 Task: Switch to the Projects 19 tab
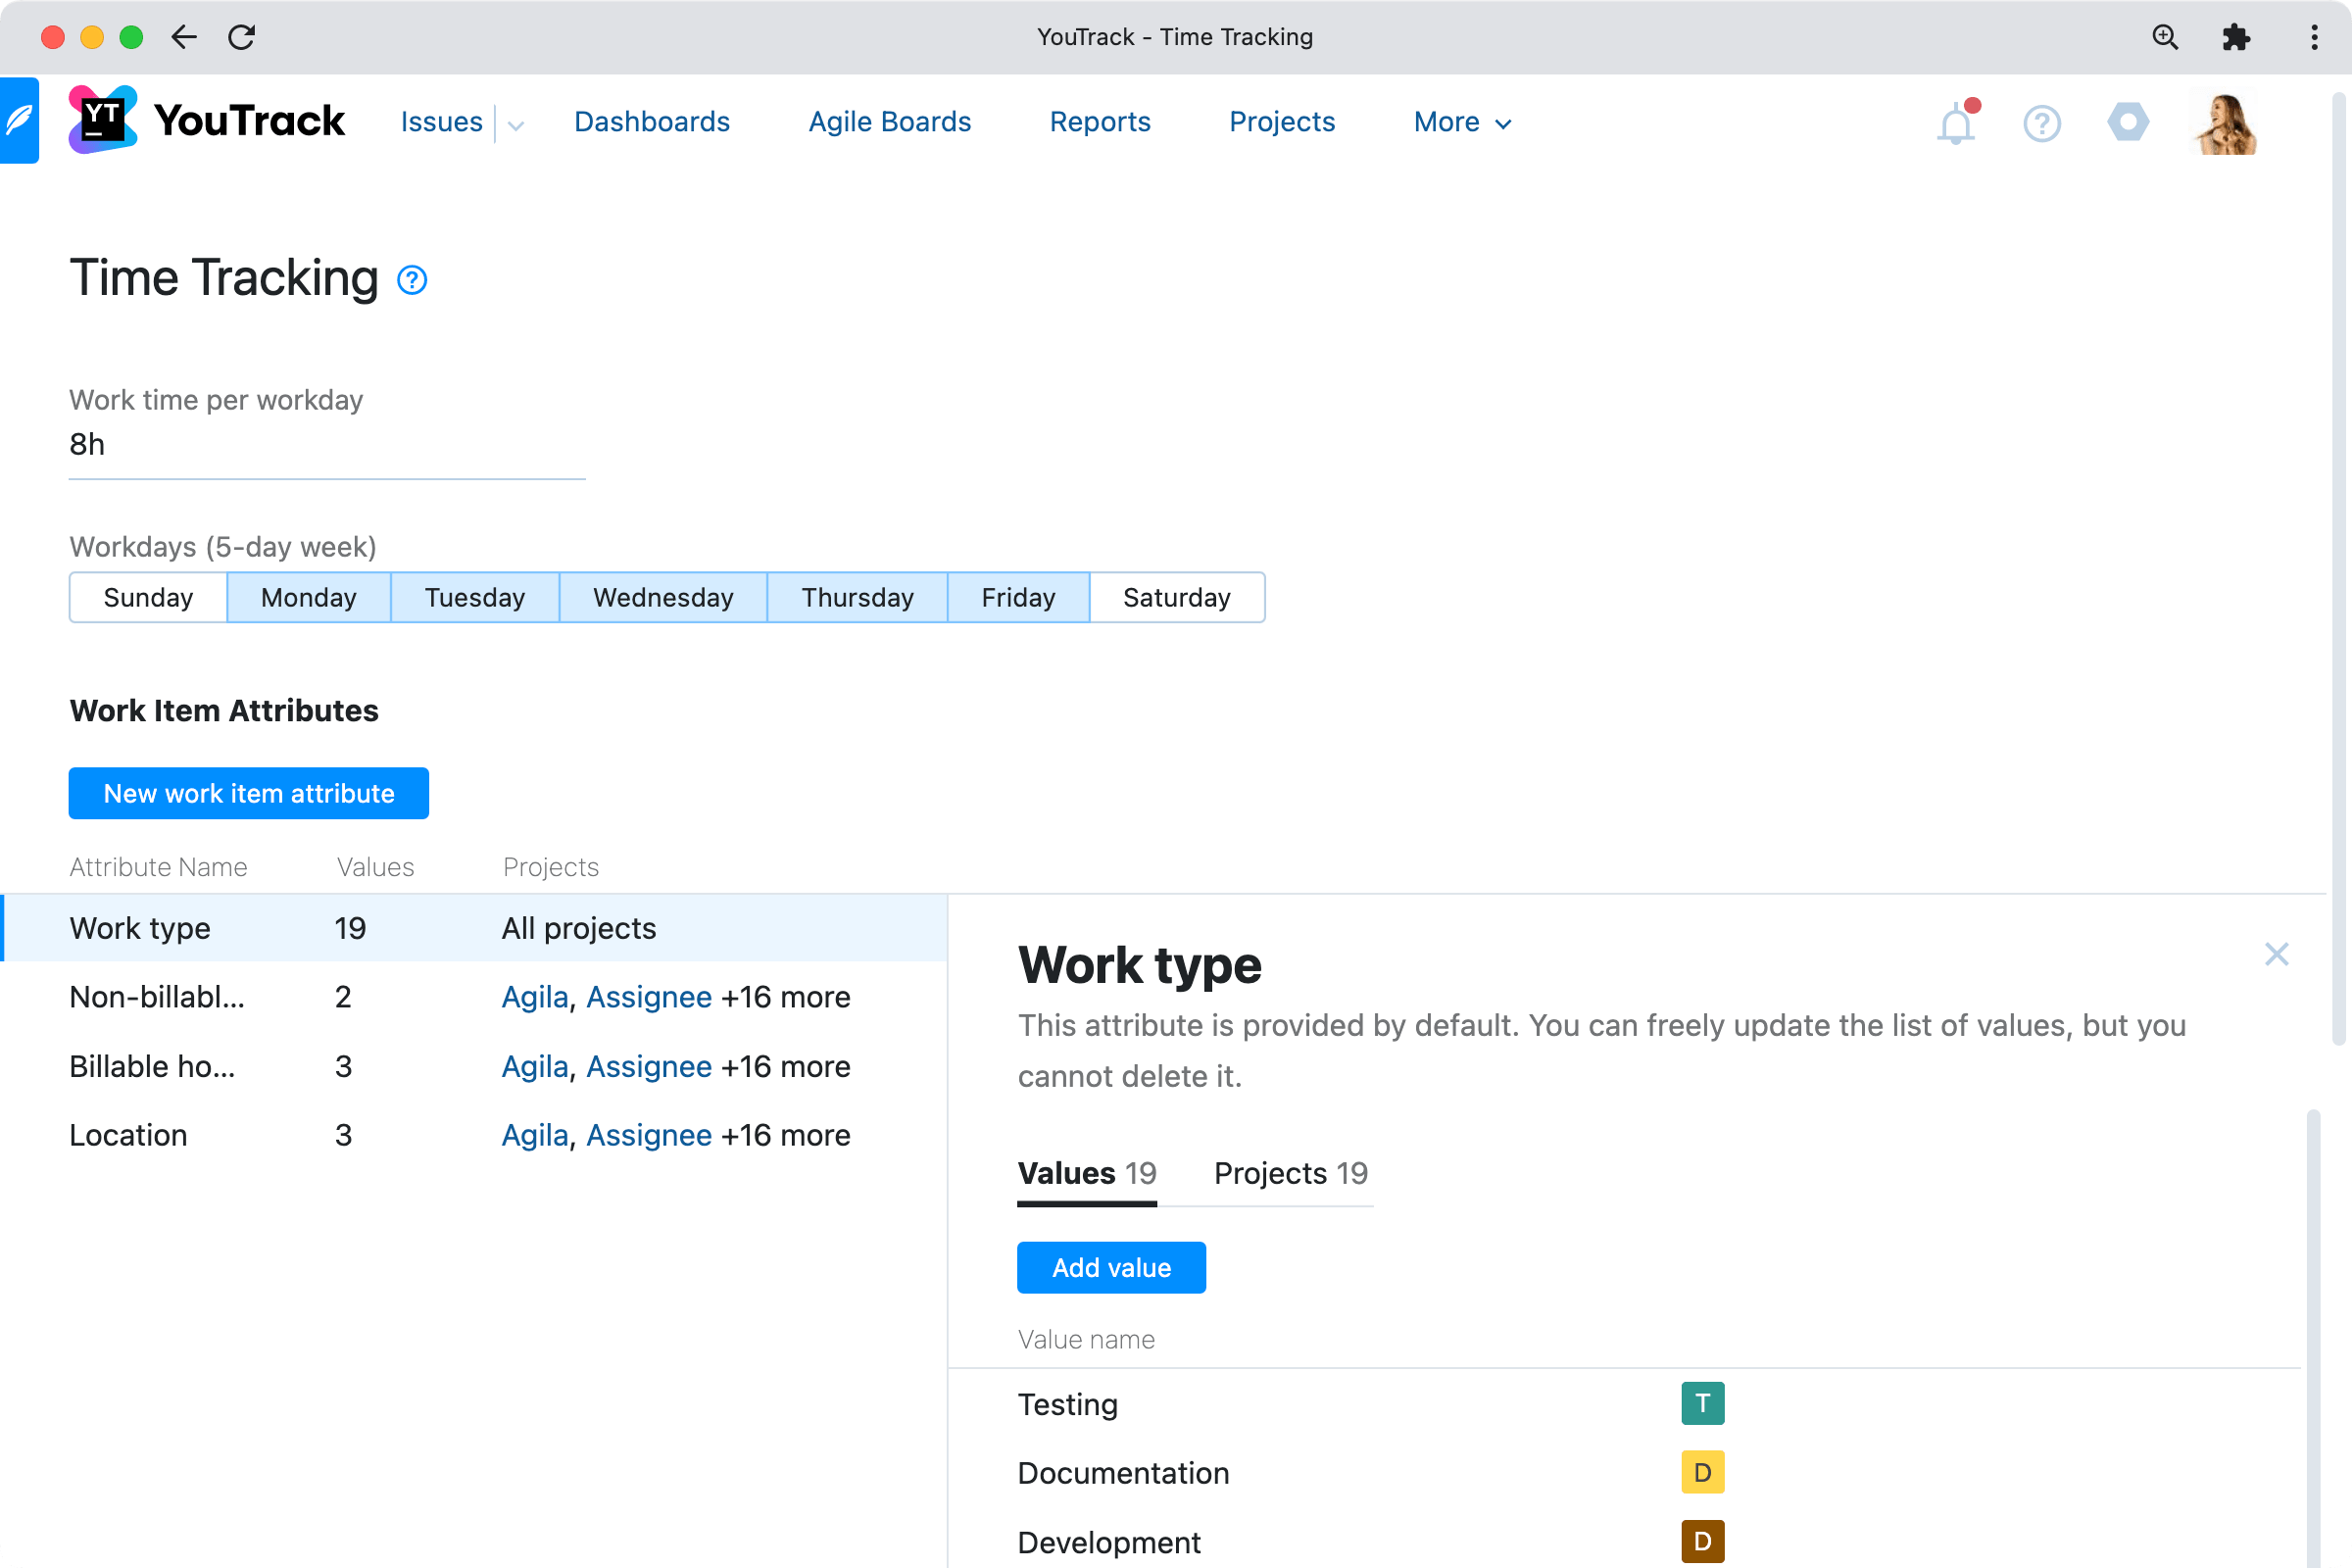click(1290, 1173)
